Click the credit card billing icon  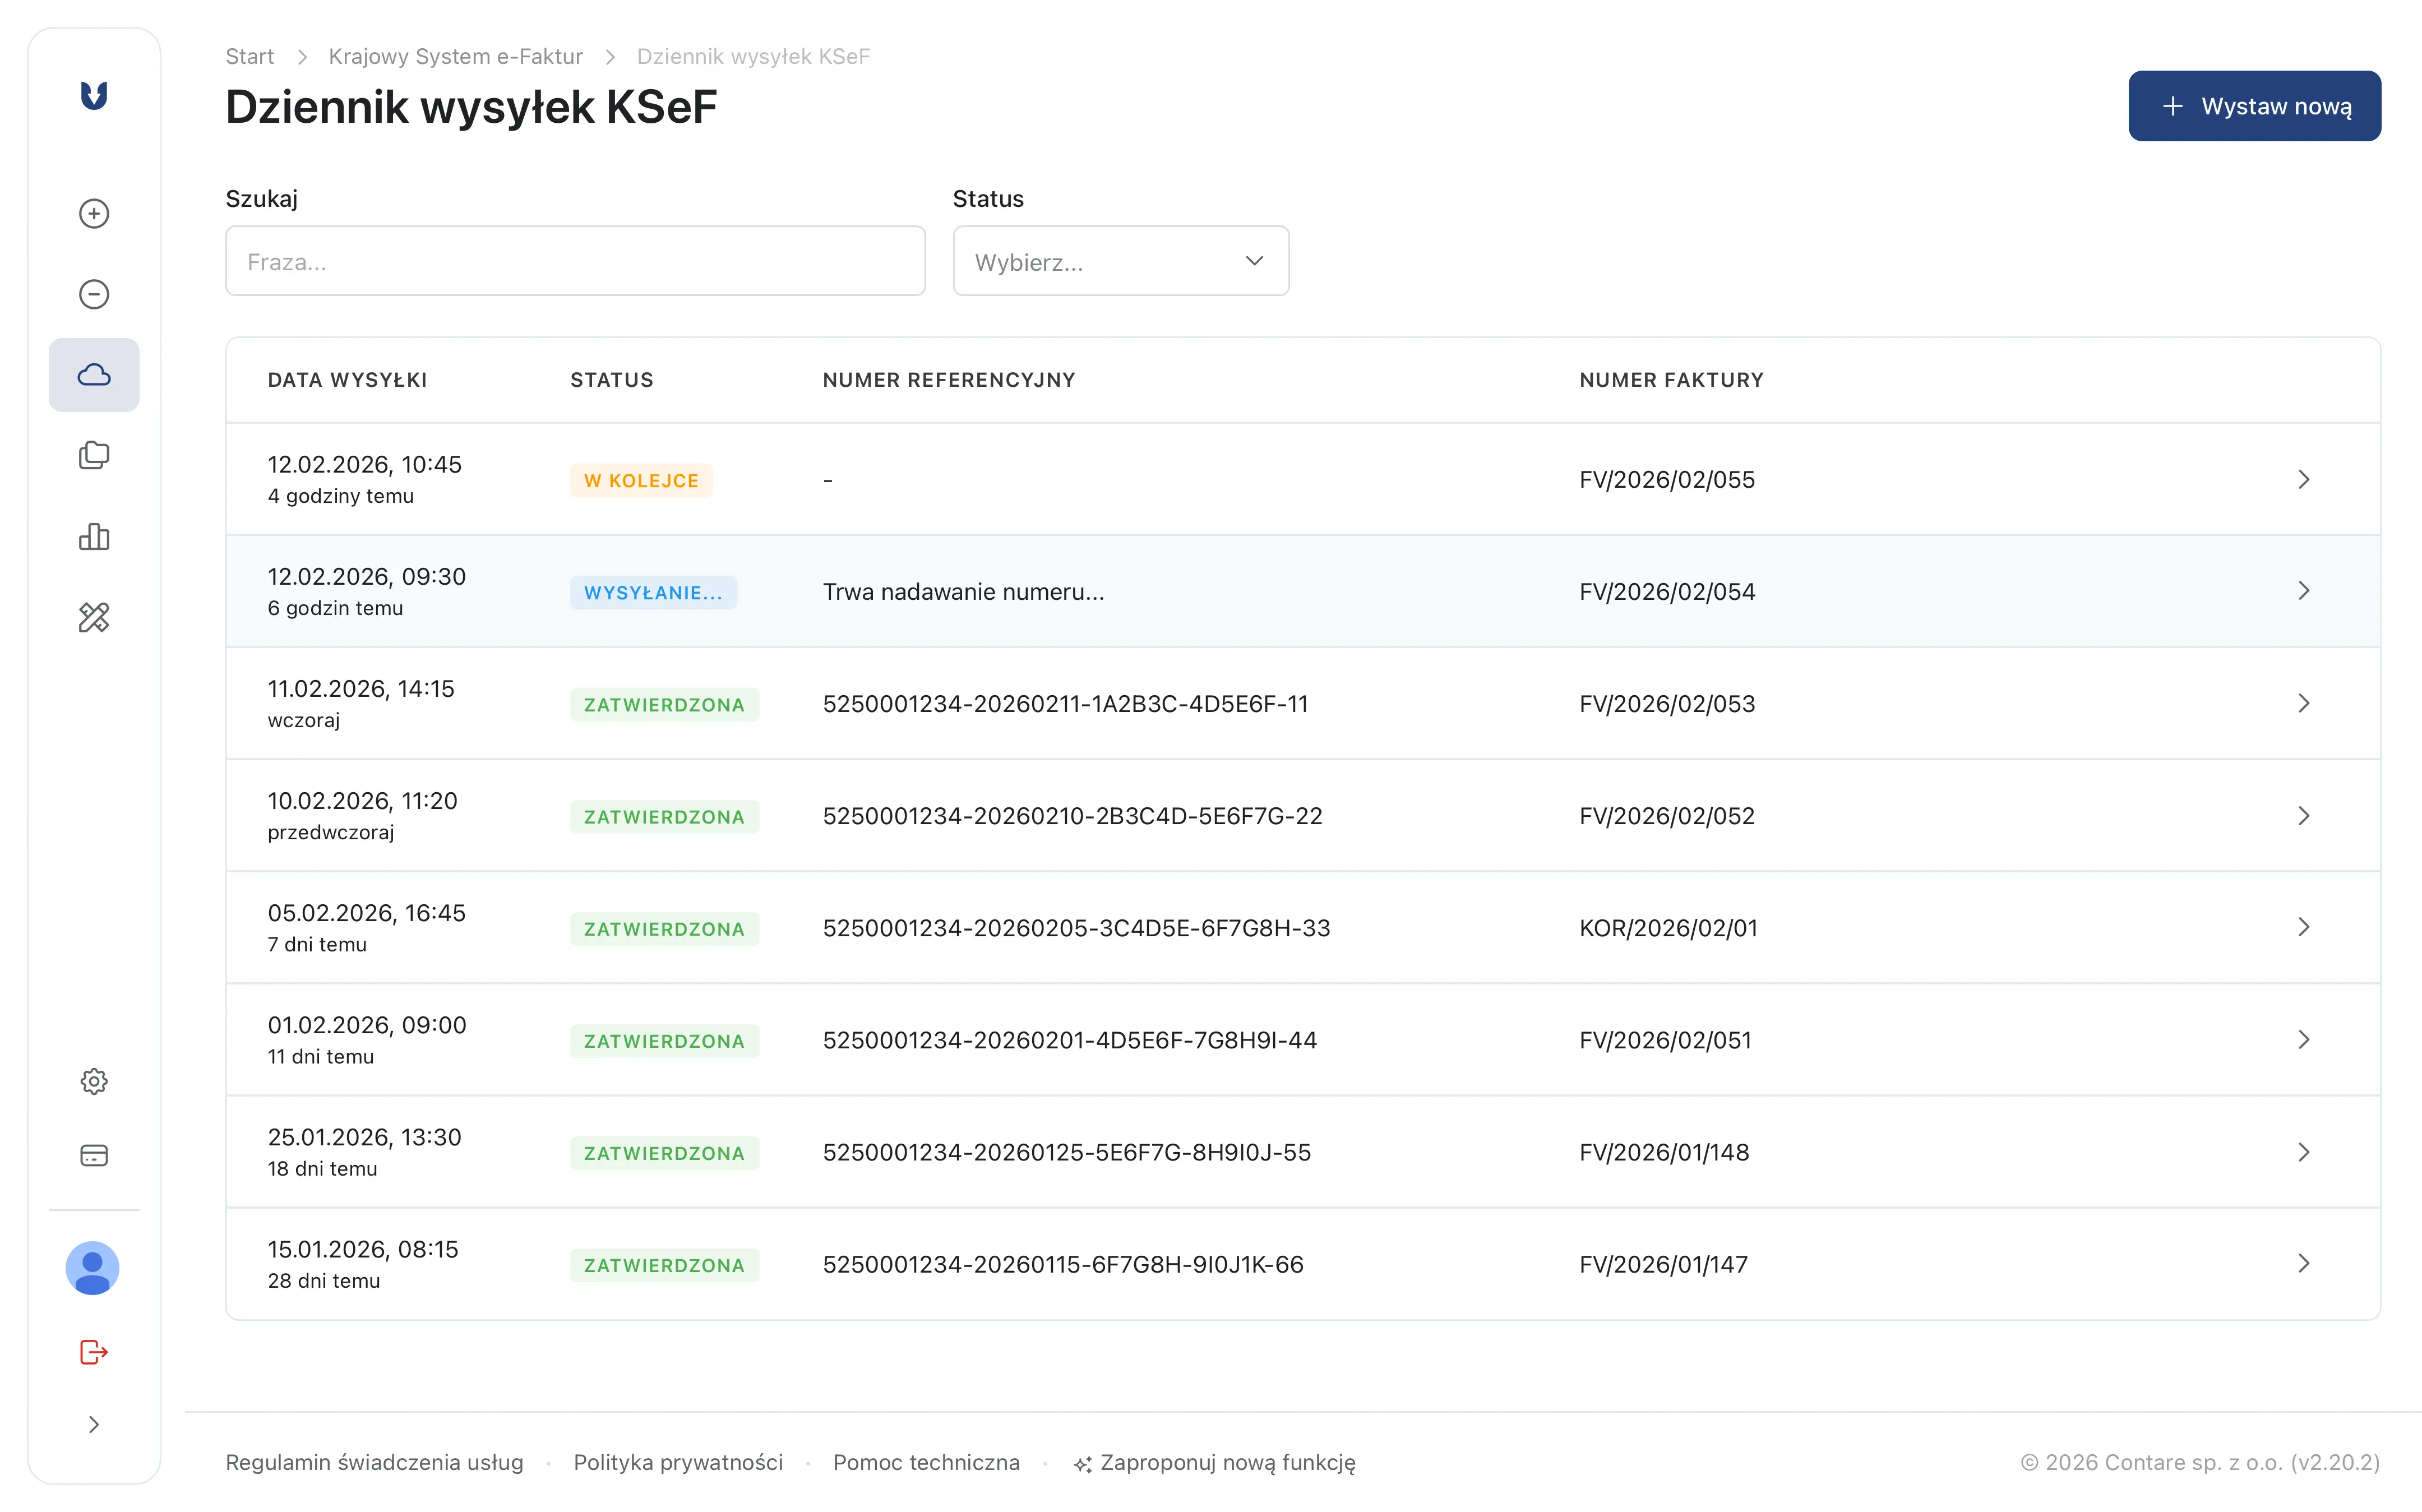(94, 1155)
